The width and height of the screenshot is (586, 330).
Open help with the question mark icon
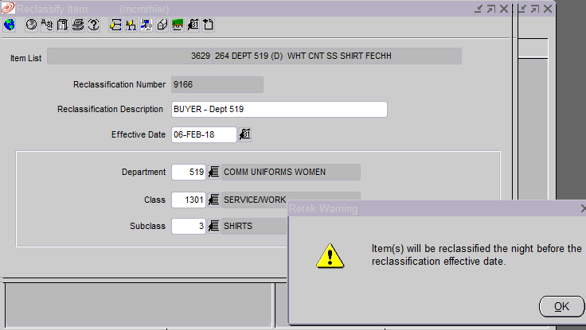(x=94, y=25)
